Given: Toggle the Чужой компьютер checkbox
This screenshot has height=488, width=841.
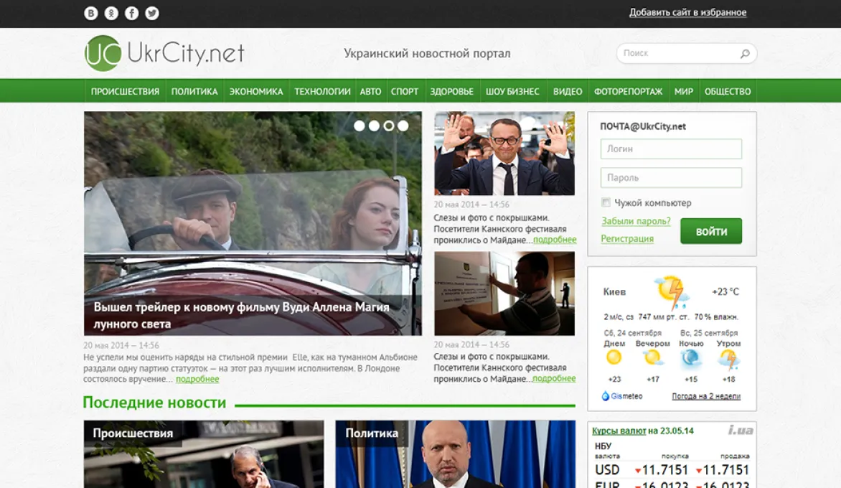Looking at the screenshot, I should [x=606, y=202].
